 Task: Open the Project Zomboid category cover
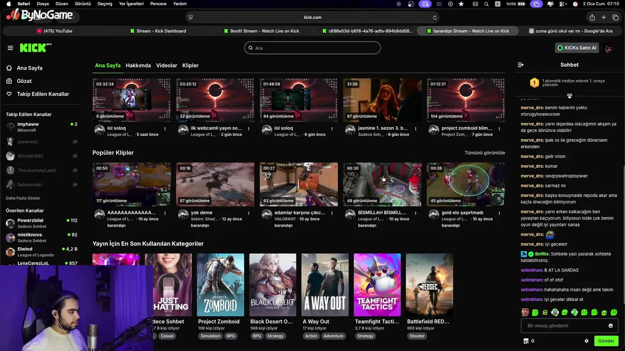[220, 285]
